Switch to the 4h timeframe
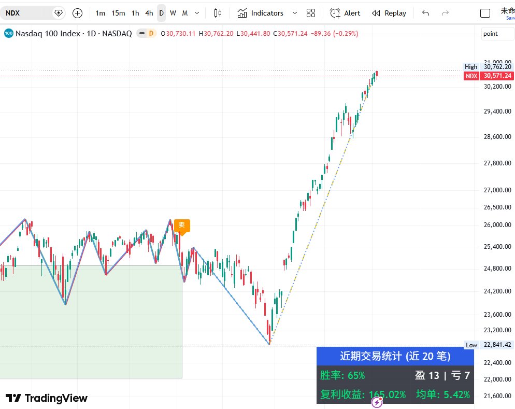The width and height of the screenshot is (515, 409). [149, 13]
